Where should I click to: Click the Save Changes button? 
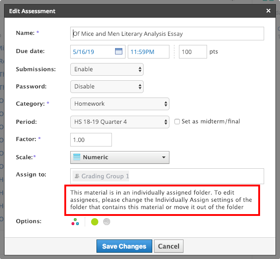click(124, 246)
